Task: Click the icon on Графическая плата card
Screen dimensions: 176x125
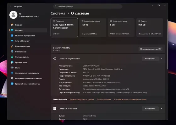Action: coord(111,21)
